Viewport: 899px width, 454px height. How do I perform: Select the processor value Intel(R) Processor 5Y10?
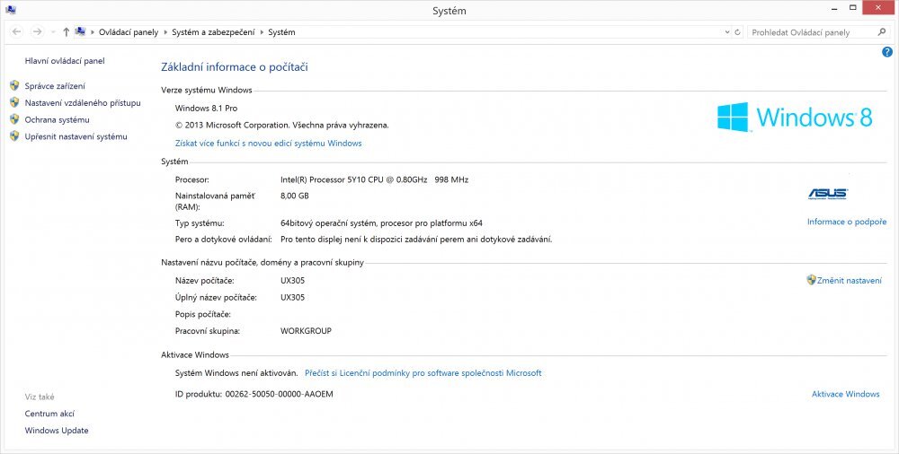[x=374, y=179]
